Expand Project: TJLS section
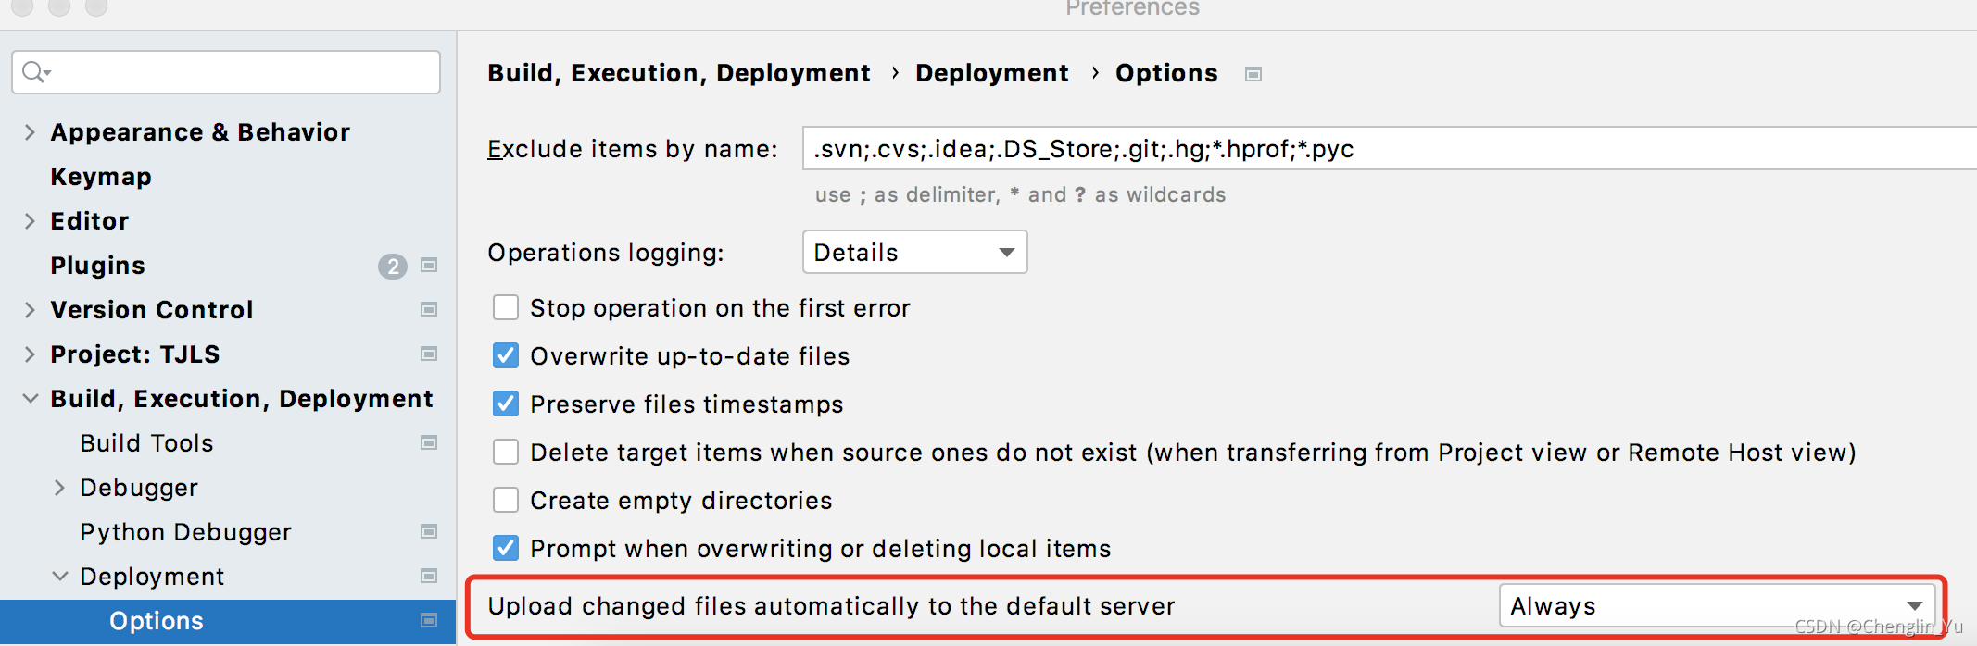Viewport: 1977px width, 646px height. click(30, 354)
